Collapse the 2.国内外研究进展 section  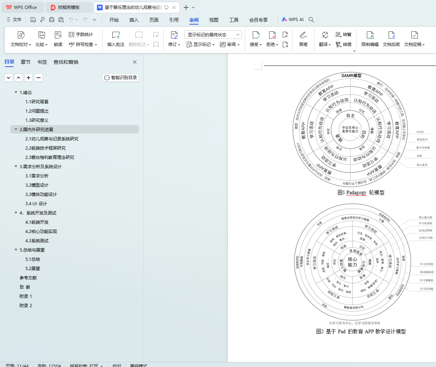[16, 129]
